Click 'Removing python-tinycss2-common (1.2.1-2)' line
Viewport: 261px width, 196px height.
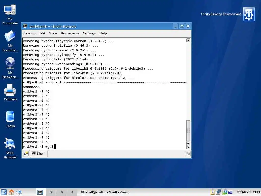69,41
